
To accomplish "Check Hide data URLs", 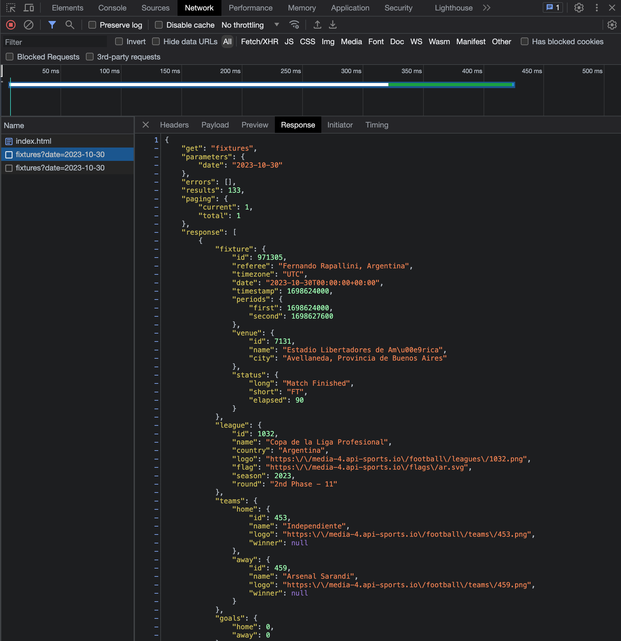I will [156, 42].
